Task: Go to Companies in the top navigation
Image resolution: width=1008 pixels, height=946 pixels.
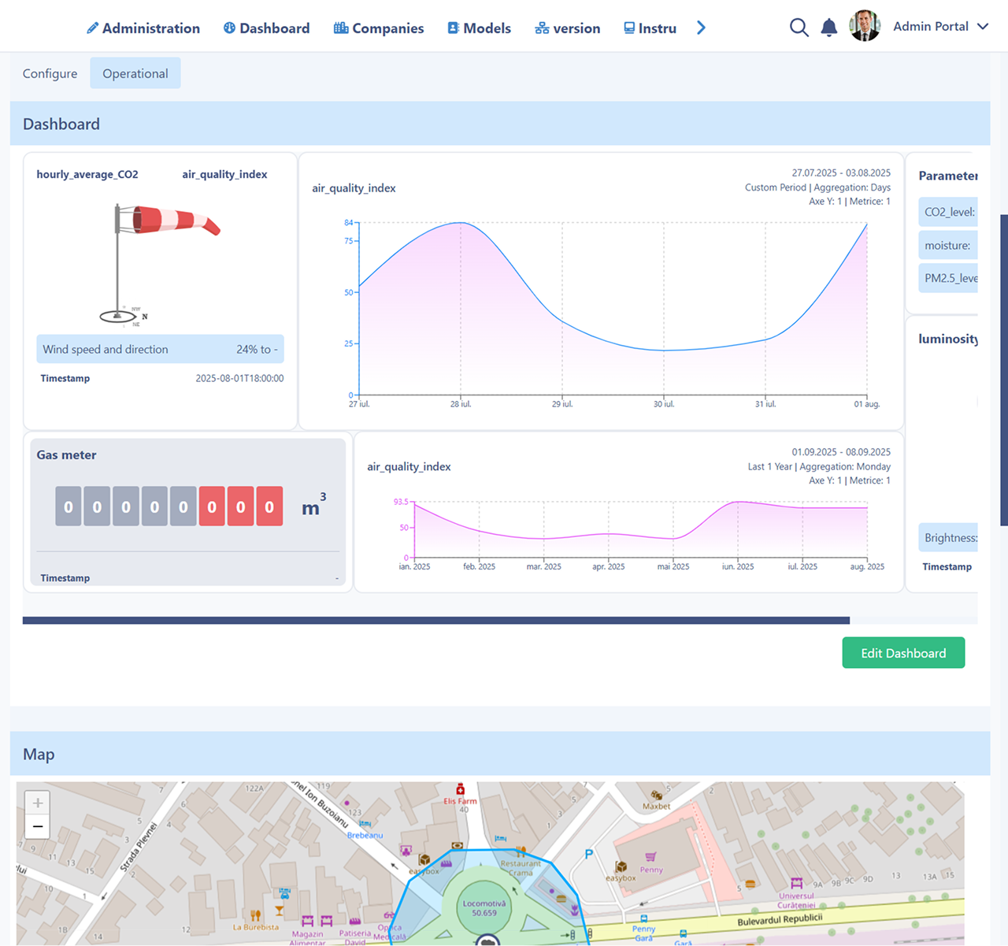Action: [379, 28]
